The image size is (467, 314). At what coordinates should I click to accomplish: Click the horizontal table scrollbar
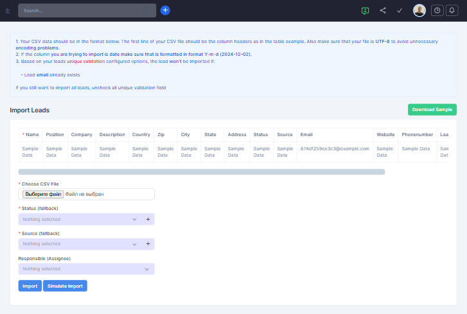(201, 172)
